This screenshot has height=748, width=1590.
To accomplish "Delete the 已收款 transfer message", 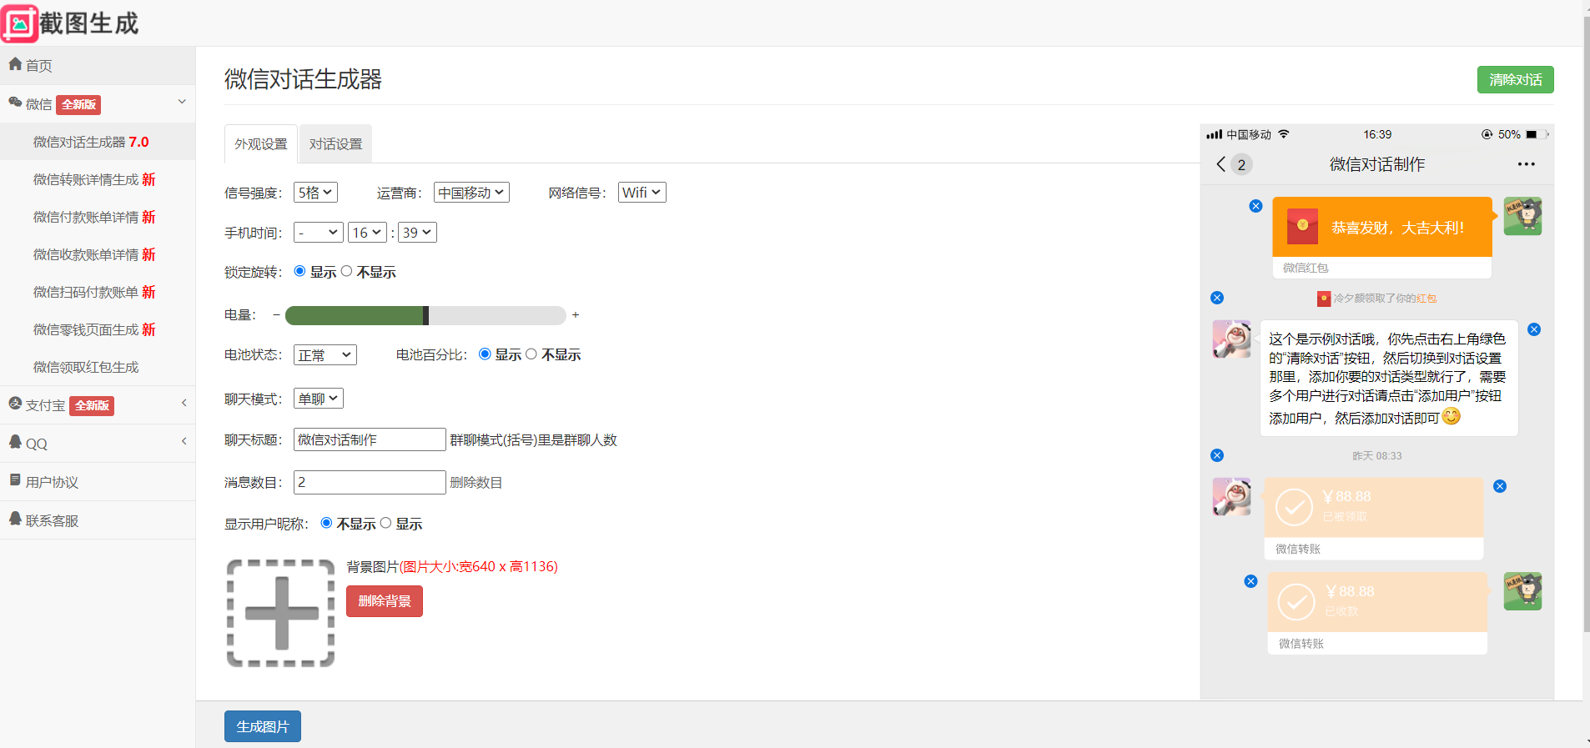I will [x=1250, y=581].
